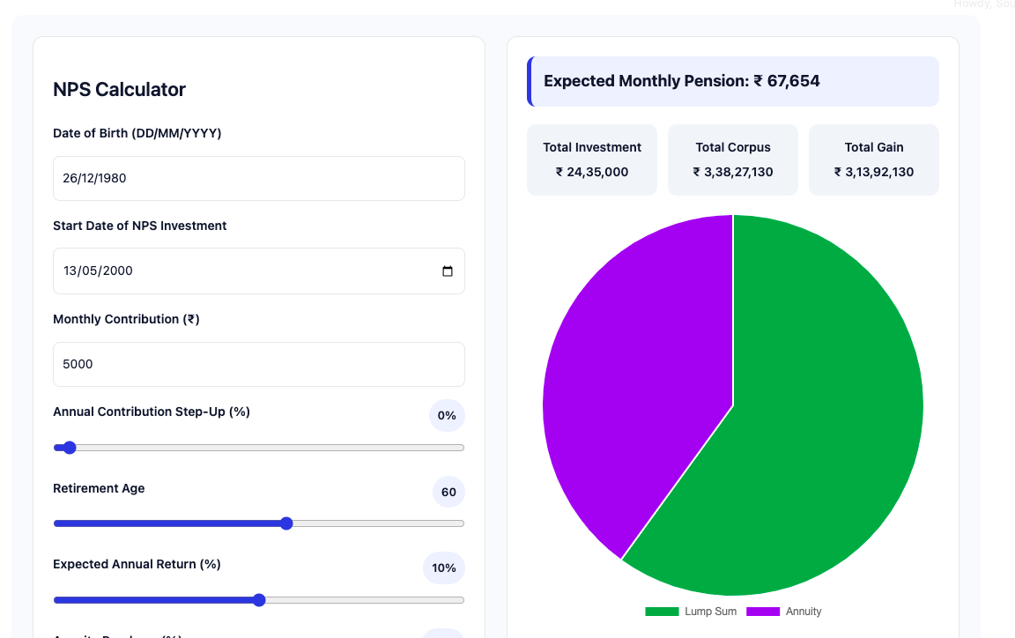The image size is (1015, 638).
Task: Click the Expected Annual Return (%) label
Action: click(137, 564)
